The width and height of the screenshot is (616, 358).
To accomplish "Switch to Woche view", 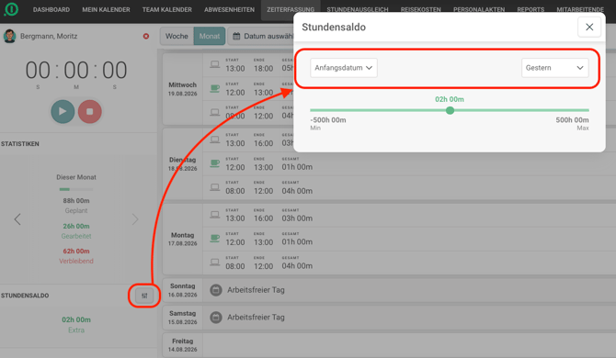I will (x=177, y=36).
